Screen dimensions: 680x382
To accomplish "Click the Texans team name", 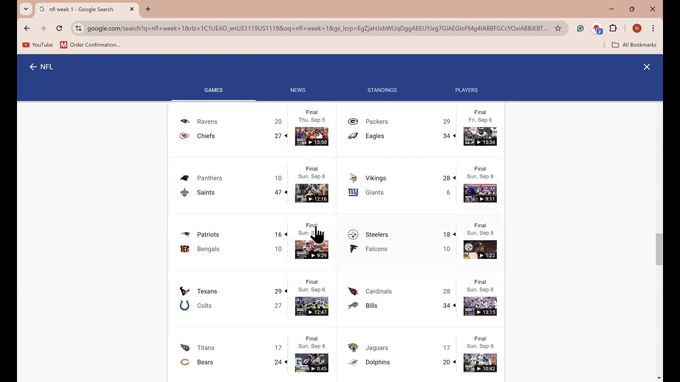I will [207, 291].
